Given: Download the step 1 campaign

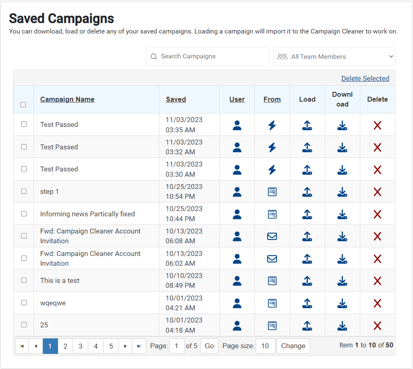Looking at the screenshot, I should click(342, 192).
